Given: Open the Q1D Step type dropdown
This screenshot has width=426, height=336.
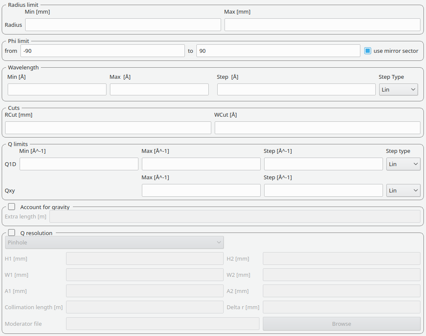Looking at the screenshot, I should [403, 164].
